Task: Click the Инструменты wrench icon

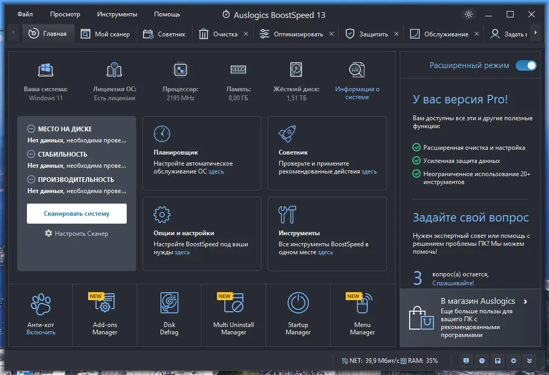Action: (287, 215)
